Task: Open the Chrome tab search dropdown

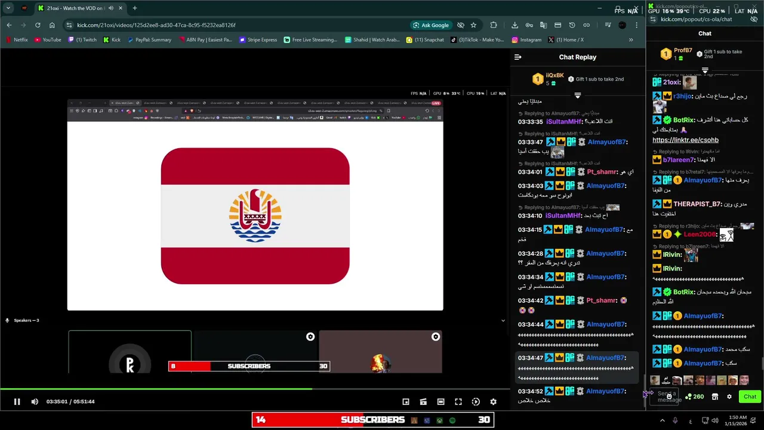Action: (8, 8)
